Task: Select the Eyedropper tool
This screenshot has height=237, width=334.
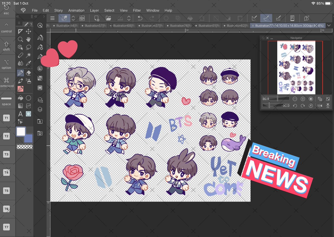Action: click(x=28, y=63)
